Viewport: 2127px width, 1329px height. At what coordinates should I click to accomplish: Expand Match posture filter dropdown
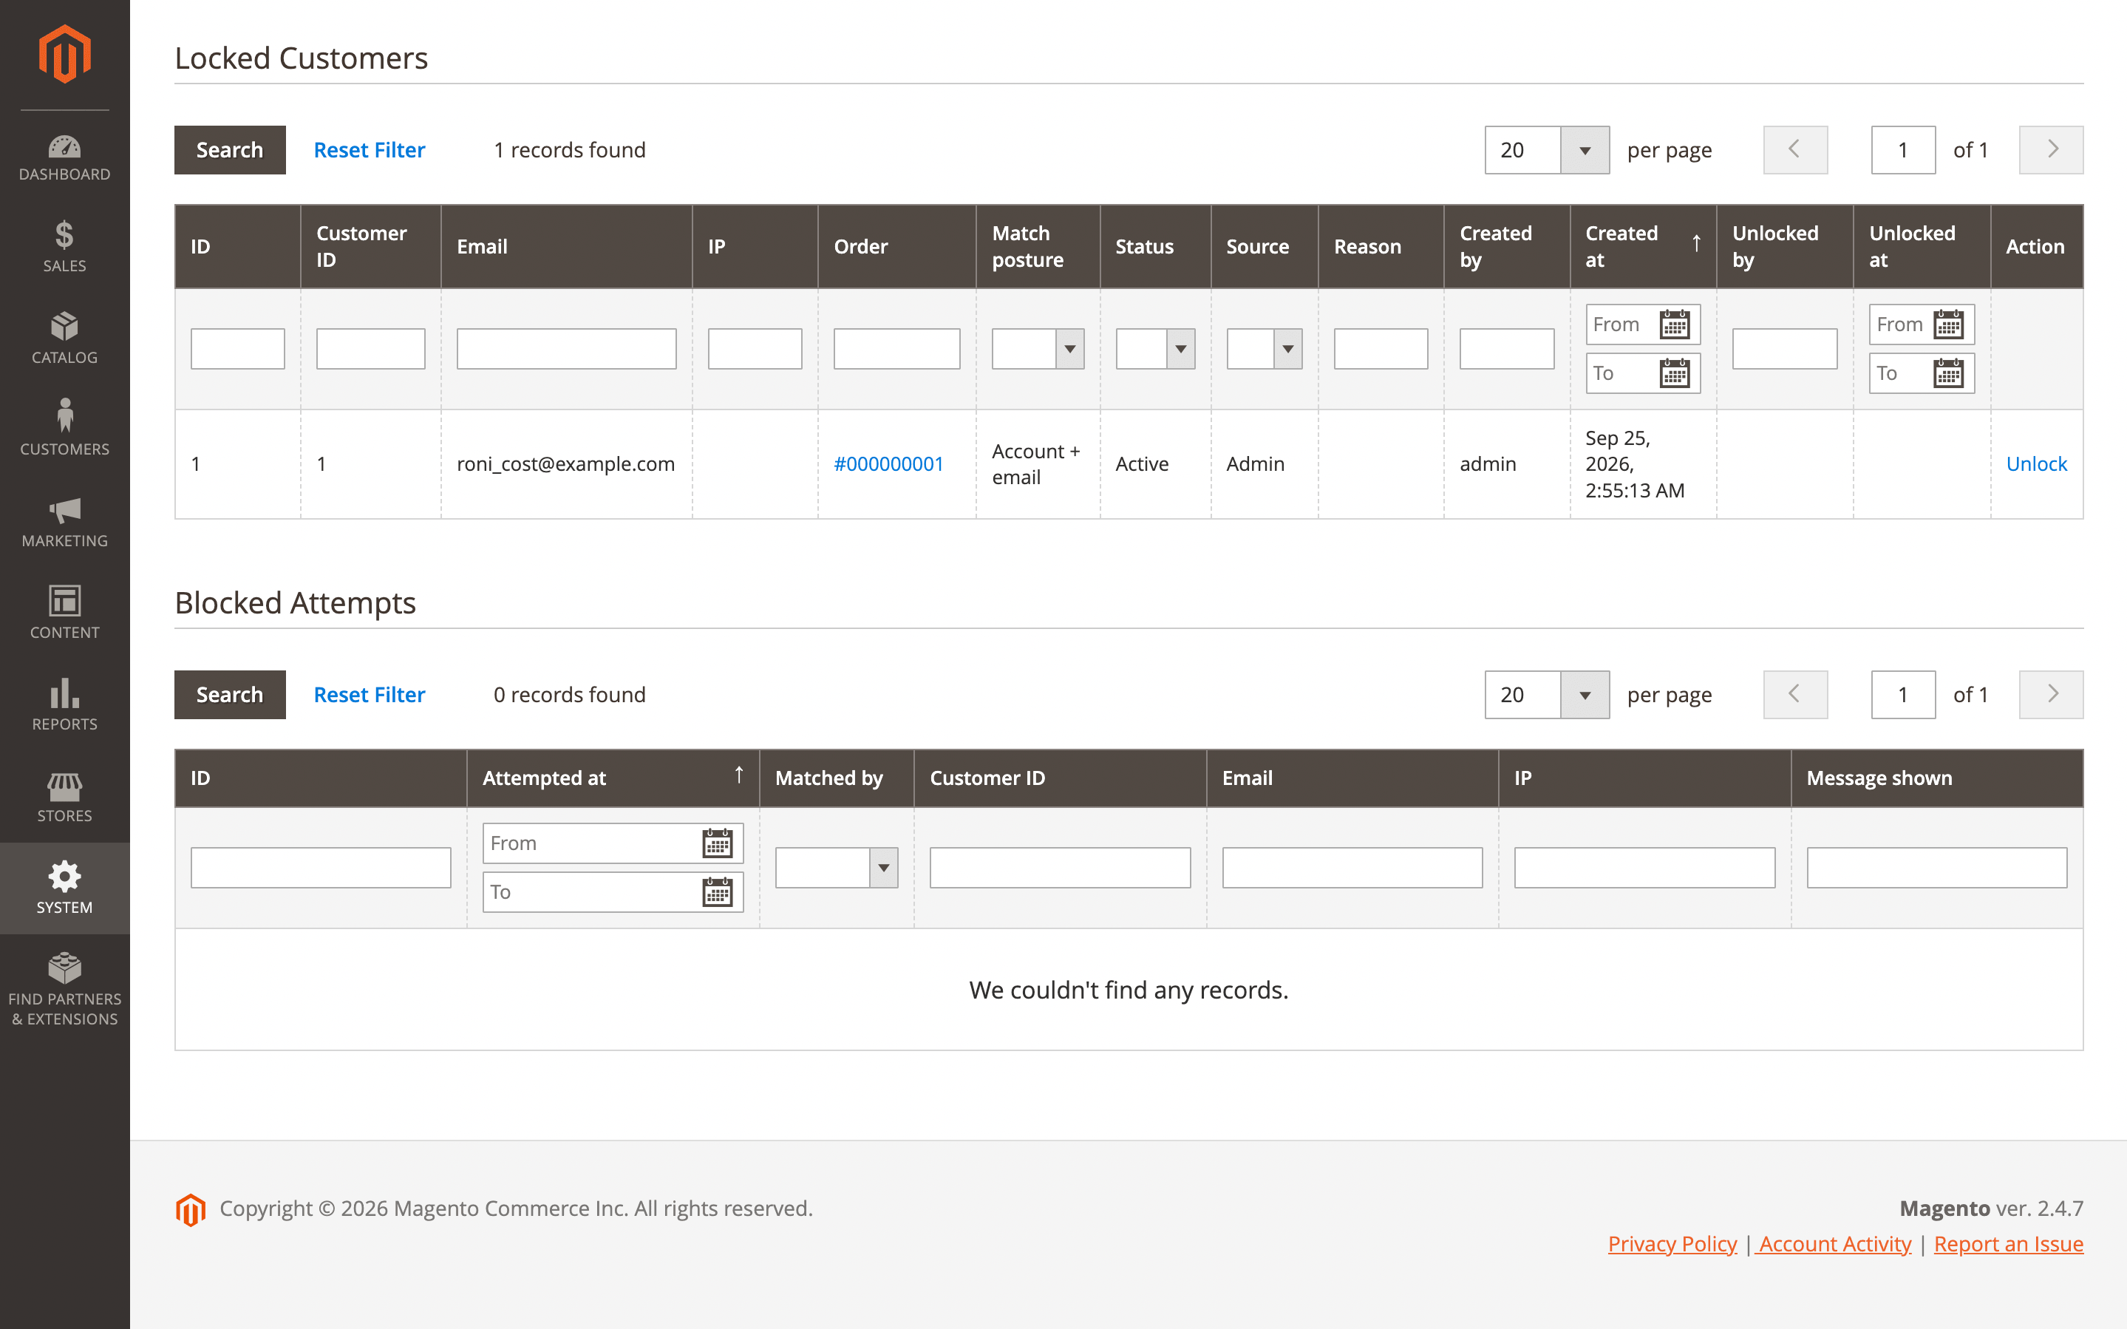(1038, 349)
